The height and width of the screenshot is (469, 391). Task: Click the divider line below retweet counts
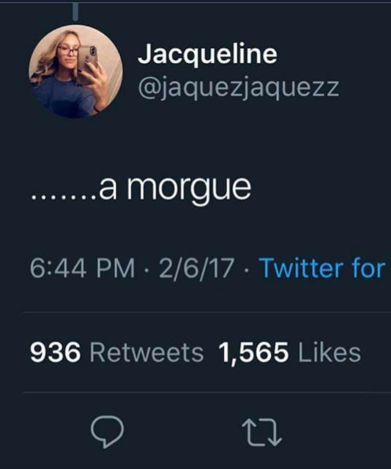pyautogui.click(x=207, y=392)
